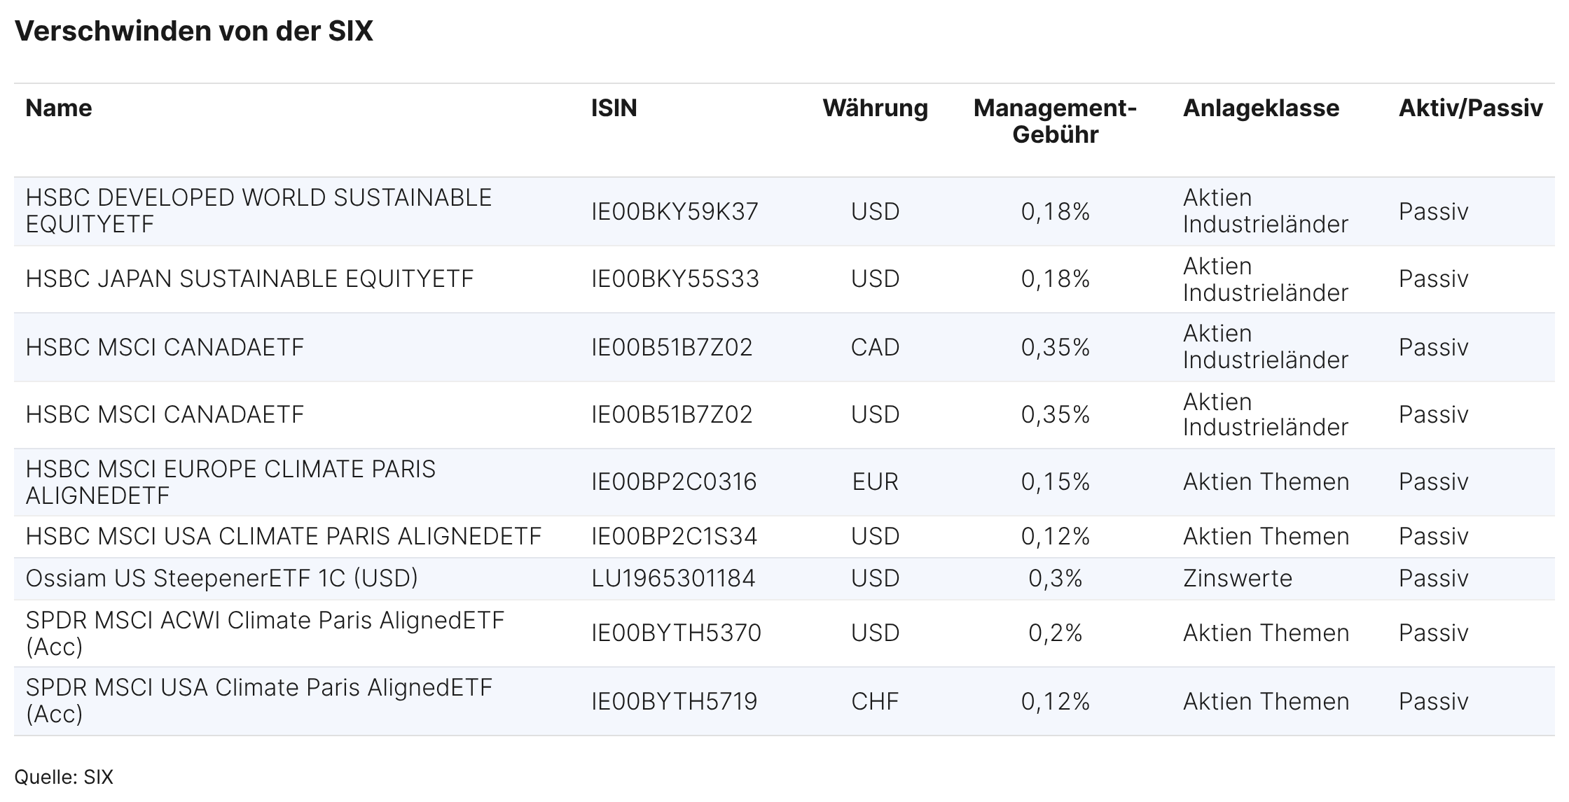
Task: Click the Aktiv/Passiv column header
Action: (x=1470, y=108)
